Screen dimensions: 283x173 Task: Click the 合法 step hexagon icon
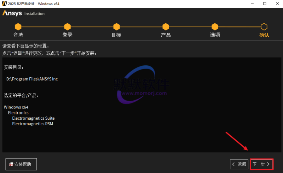18,27
